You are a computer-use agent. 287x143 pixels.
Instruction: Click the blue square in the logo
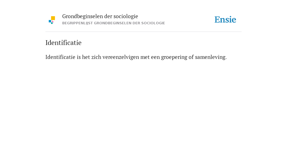tap(50, 21)
